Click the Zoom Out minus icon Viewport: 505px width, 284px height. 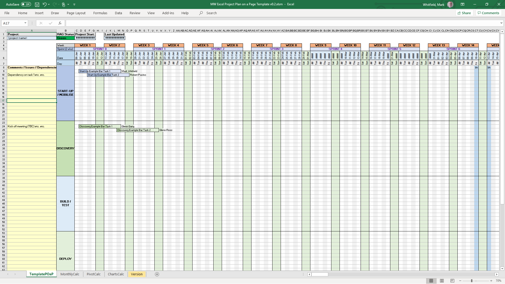point(460,281)
